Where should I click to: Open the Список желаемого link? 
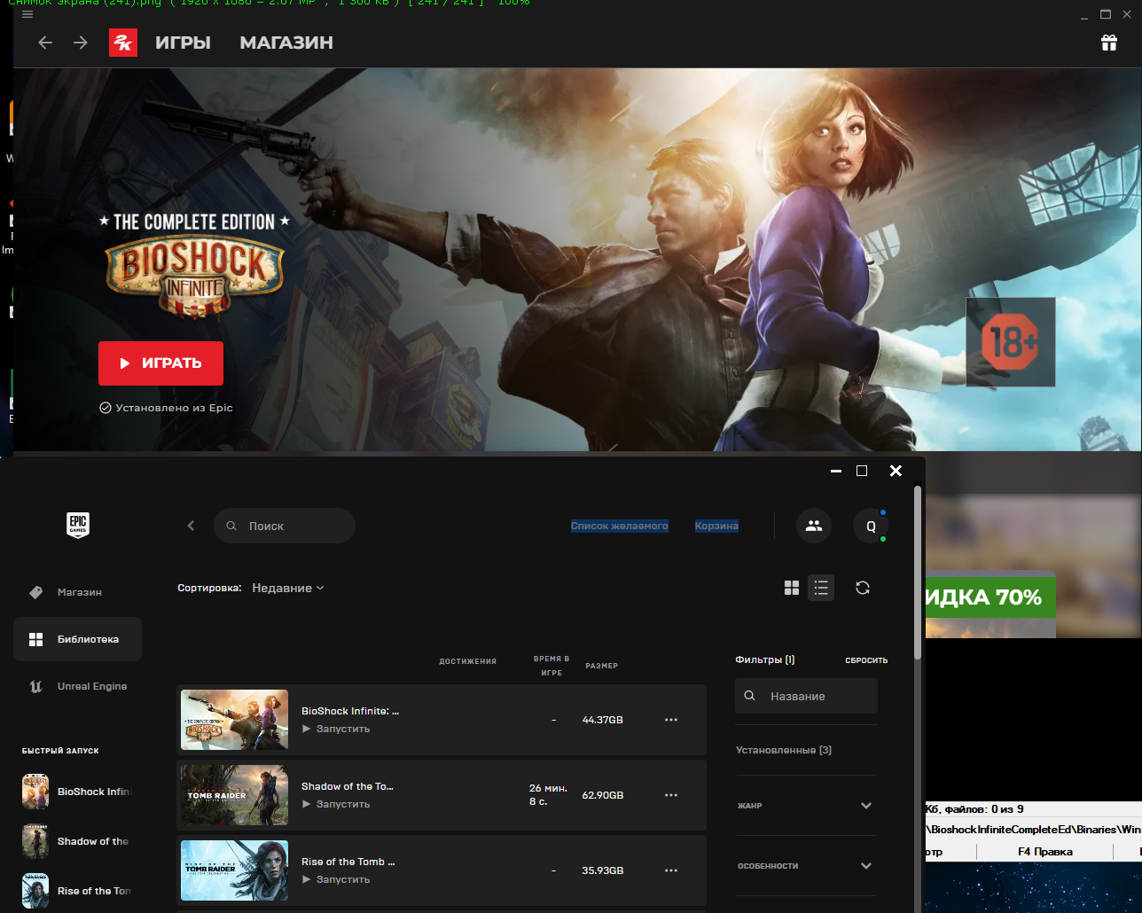(620, 526)
